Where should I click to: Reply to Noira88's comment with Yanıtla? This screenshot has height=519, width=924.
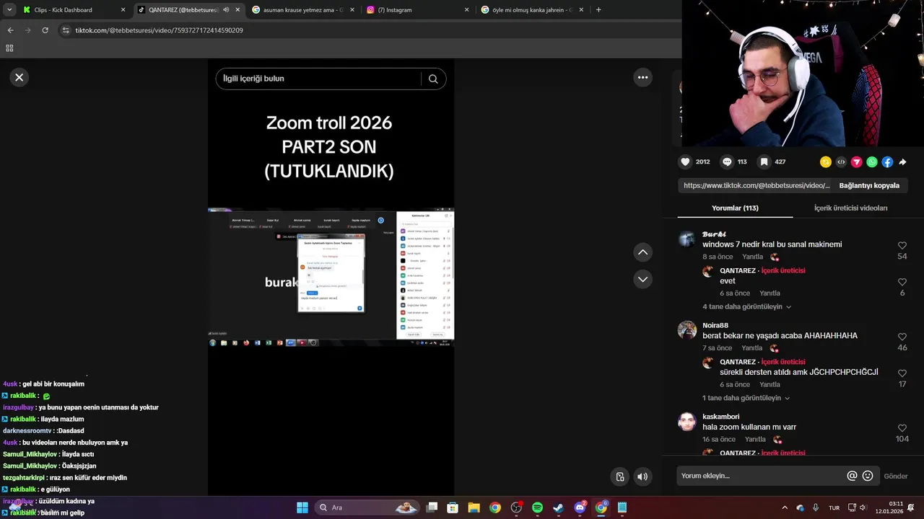(x=752, y=348)
